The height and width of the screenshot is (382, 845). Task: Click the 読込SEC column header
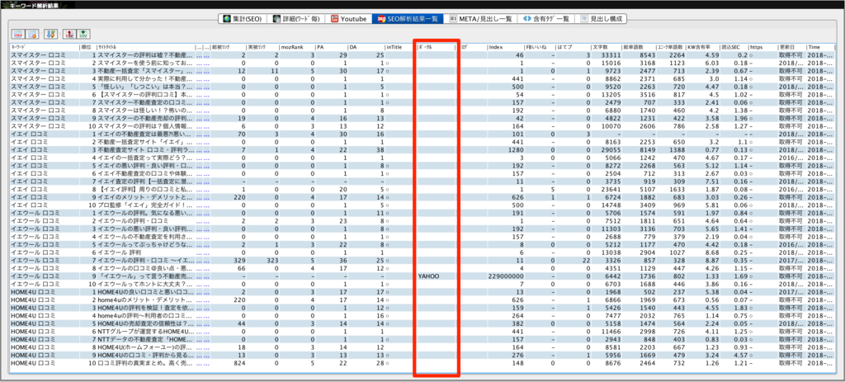tap(734, 47)
